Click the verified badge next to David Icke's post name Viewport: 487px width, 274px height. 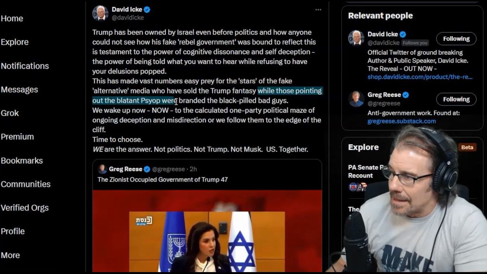point(147,10)
